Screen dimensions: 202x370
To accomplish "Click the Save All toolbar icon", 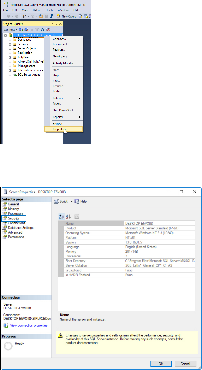I will pyautogui.click(x=51, y=16).
